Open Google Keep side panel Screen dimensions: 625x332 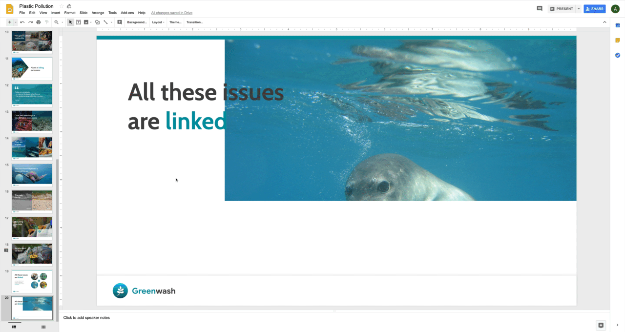tap(618, 41)
